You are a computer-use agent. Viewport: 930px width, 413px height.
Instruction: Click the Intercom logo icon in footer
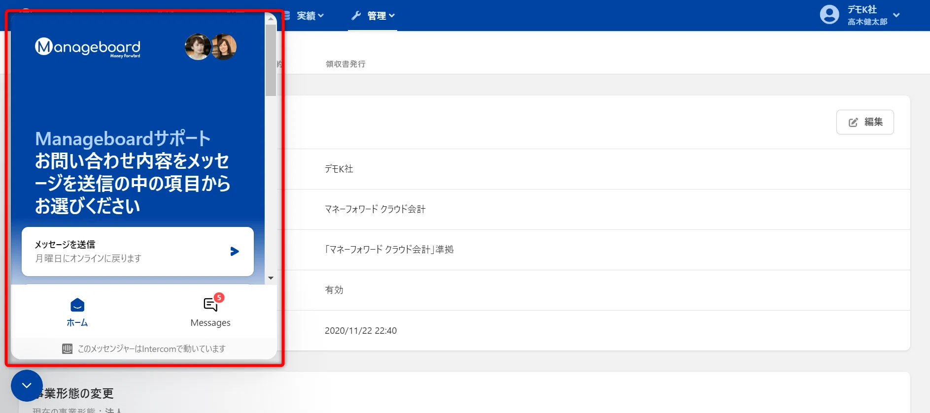68,349
